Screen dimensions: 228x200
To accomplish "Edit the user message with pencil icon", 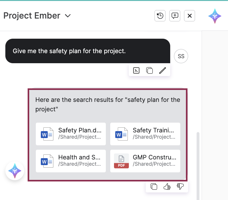I will (162, 70).
